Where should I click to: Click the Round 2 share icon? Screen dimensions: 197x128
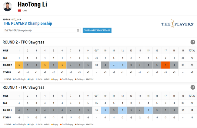pos(193,42)
